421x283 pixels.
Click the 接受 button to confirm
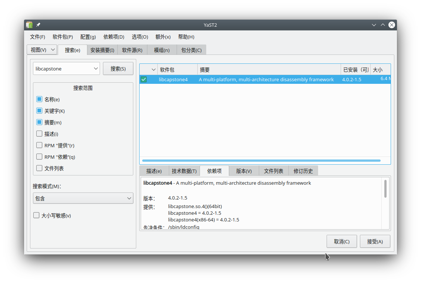tap(375, 241)
